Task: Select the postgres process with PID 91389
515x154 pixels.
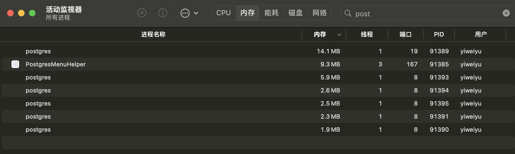Action: pos(38,51)
